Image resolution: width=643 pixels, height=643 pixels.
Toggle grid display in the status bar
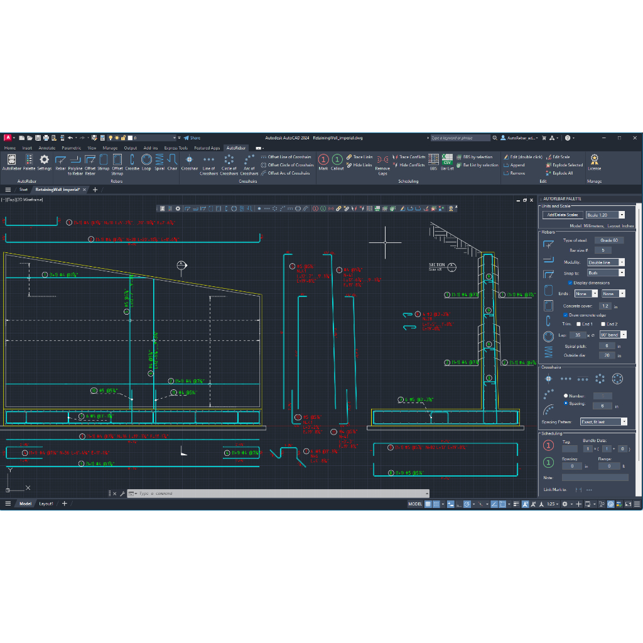428,504
